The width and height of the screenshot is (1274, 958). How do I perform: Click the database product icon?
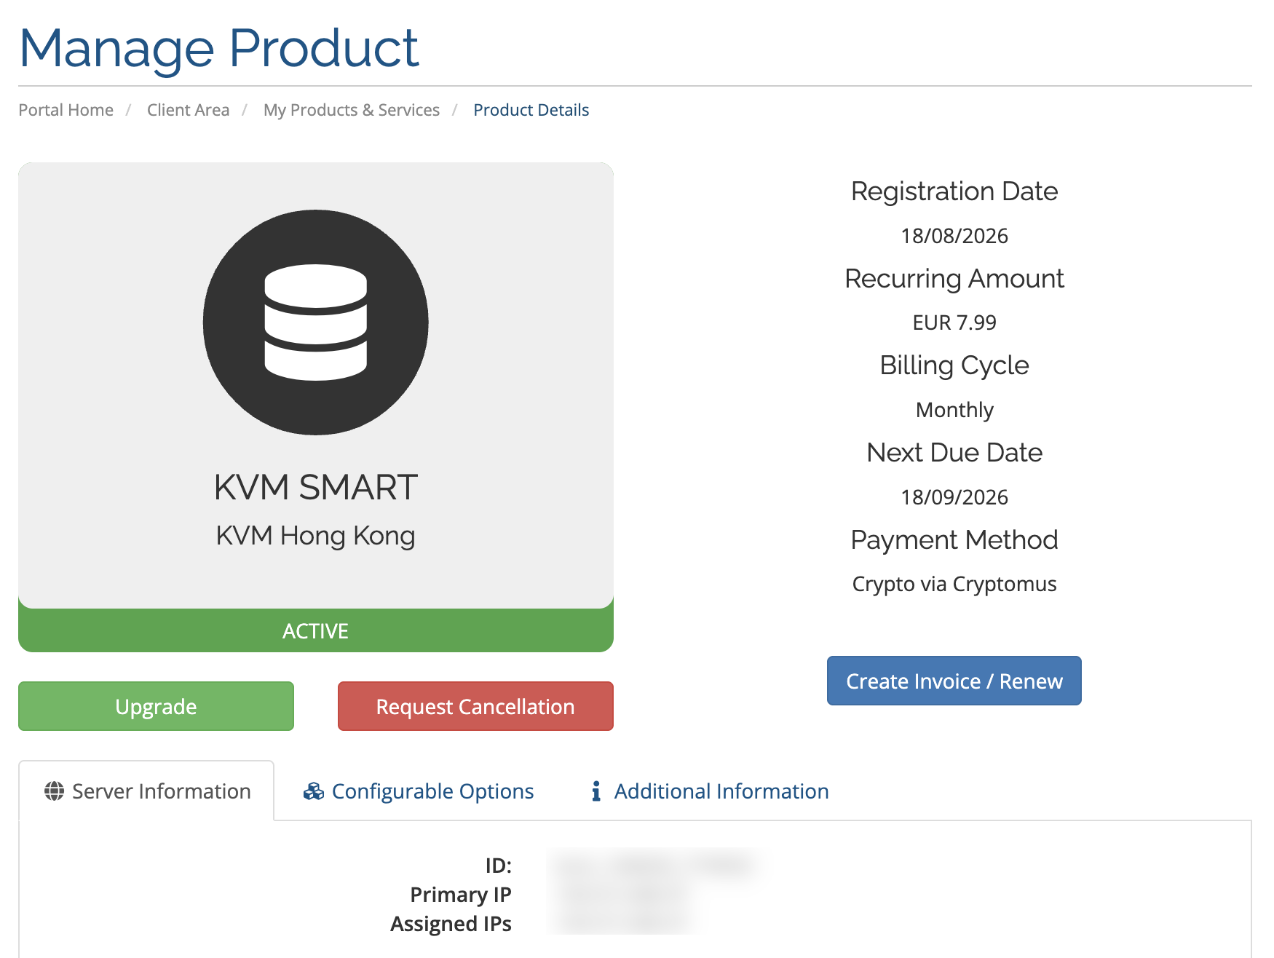[316, 322]
